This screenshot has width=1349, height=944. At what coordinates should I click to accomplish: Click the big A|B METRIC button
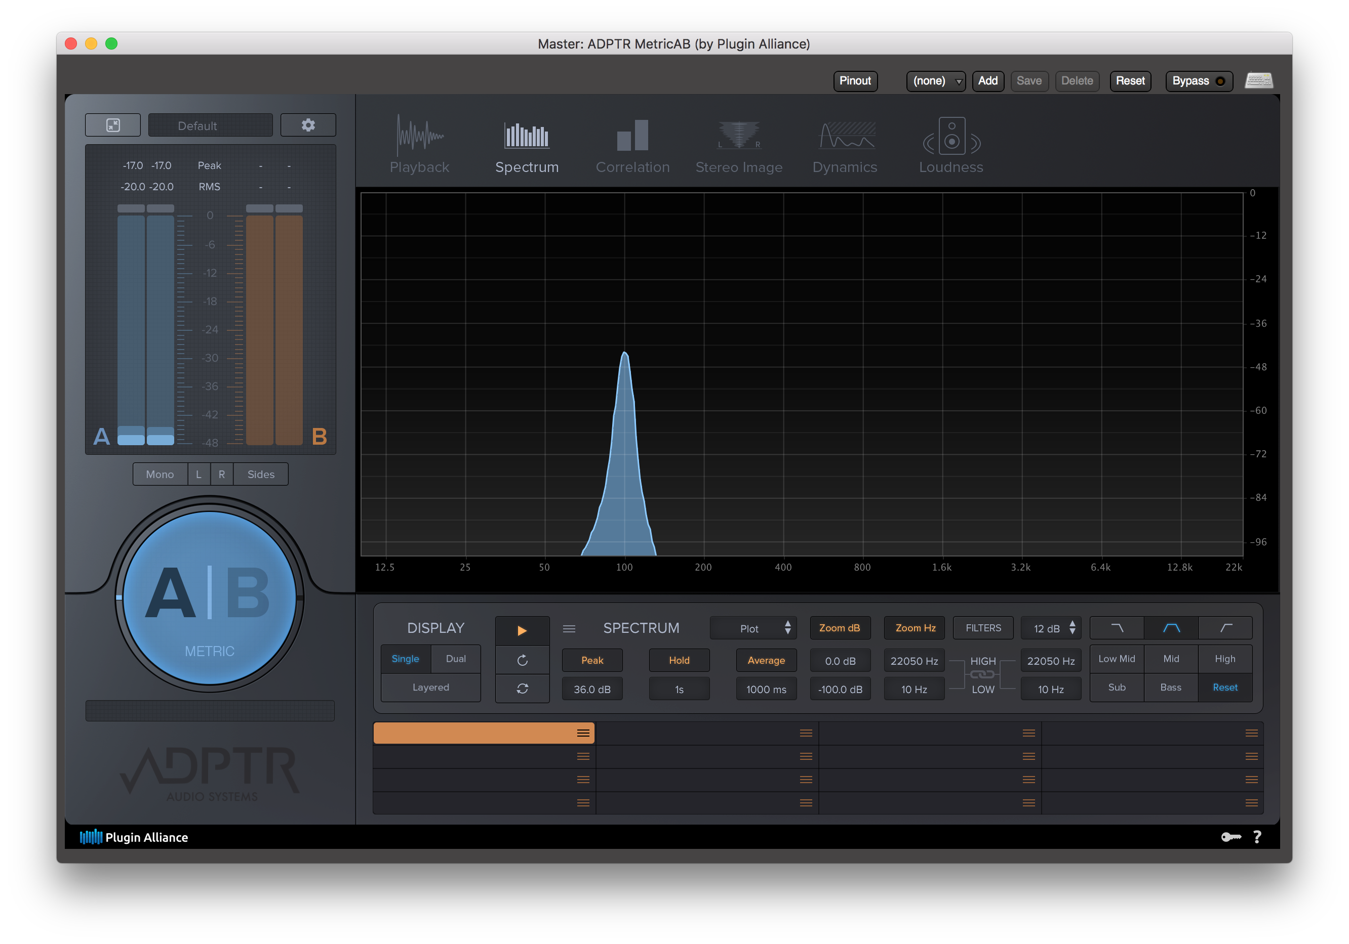[209, 597]
